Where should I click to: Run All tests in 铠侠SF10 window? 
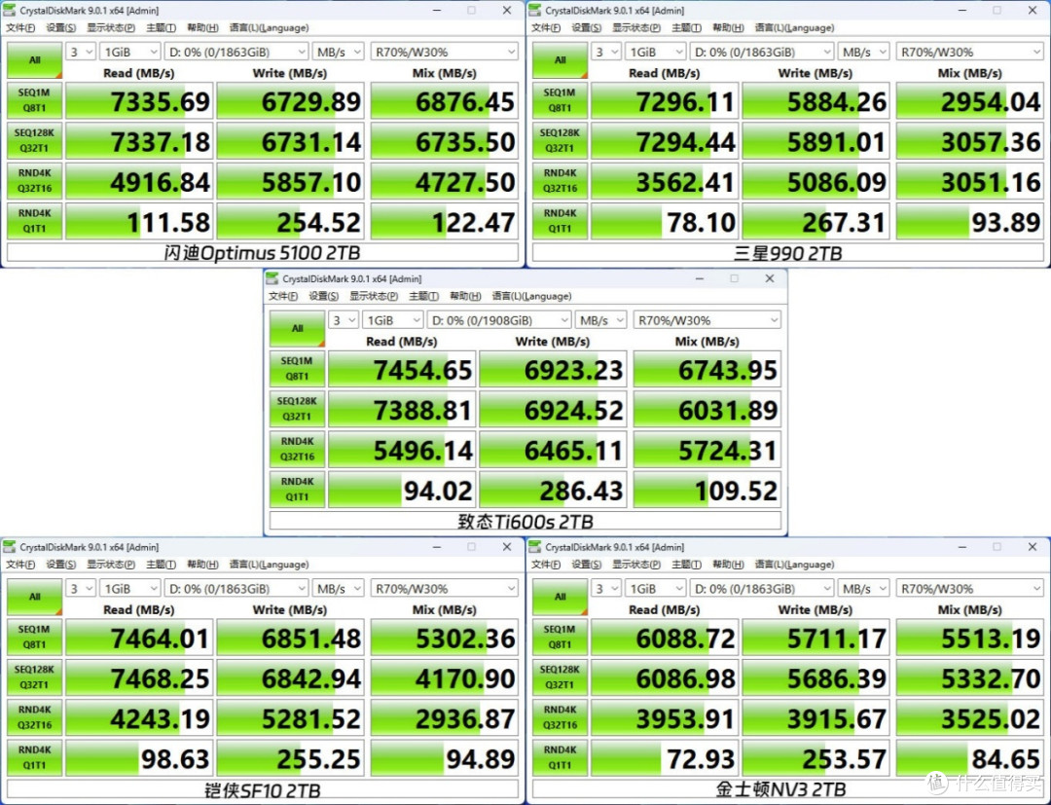pos(35,597)
